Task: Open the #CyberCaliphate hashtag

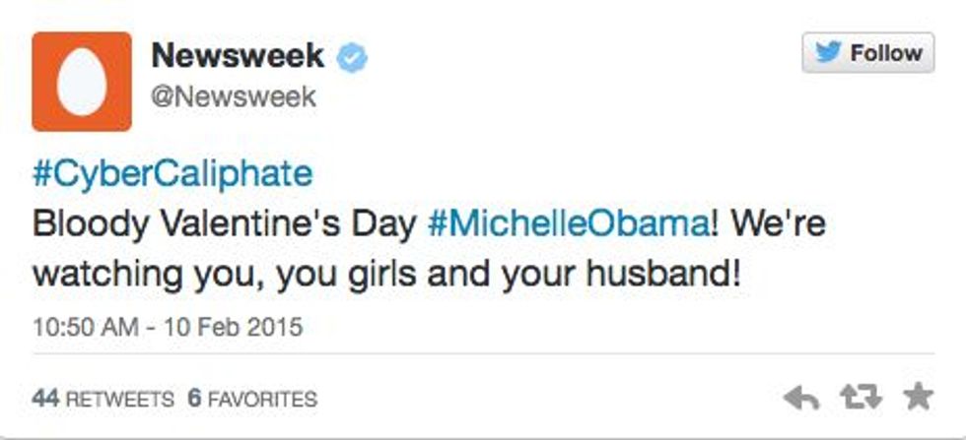Action: point(172,174)
